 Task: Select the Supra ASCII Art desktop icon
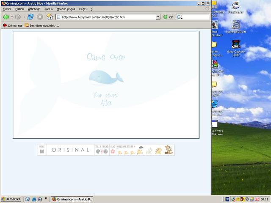coord(236,27)
